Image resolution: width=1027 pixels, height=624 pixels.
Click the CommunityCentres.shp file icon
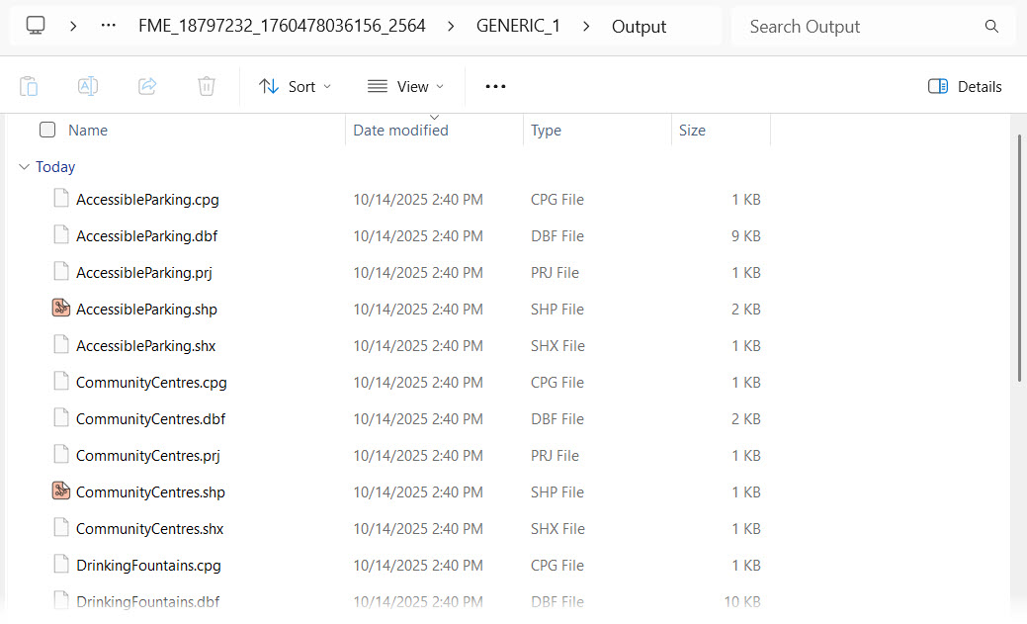pos(61,491)
